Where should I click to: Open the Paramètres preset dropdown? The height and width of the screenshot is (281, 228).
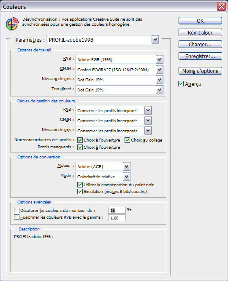click(103, 40)
